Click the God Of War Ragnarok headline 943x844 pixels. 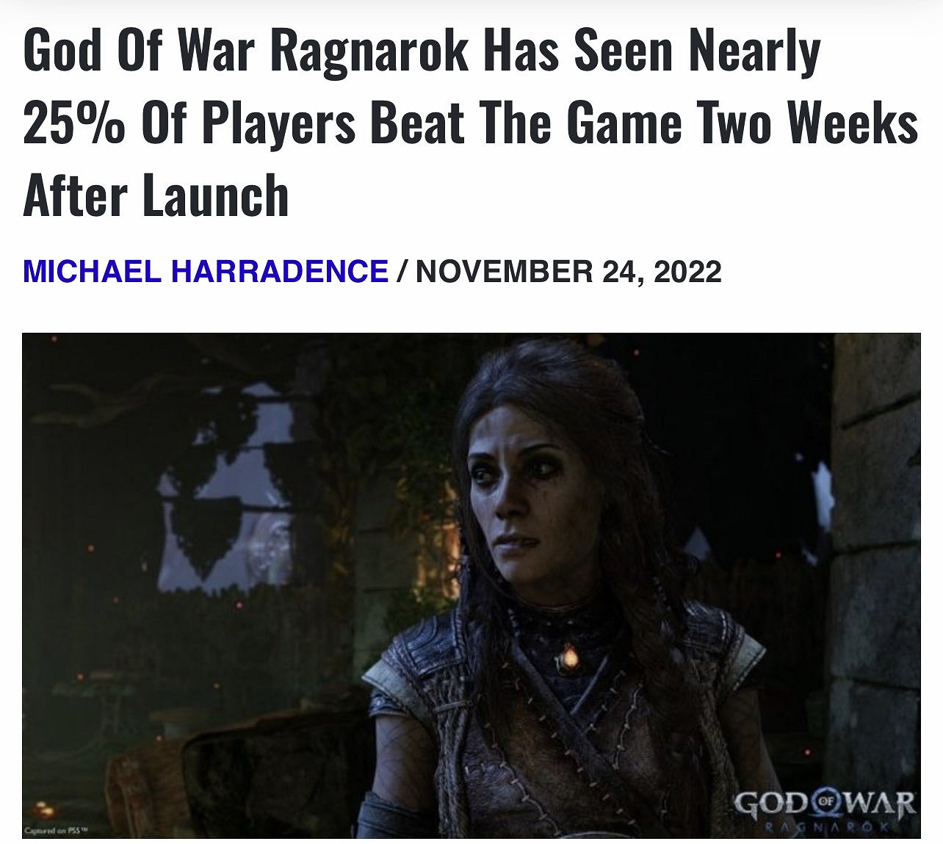pyautogui.click(x=471, y=123)
